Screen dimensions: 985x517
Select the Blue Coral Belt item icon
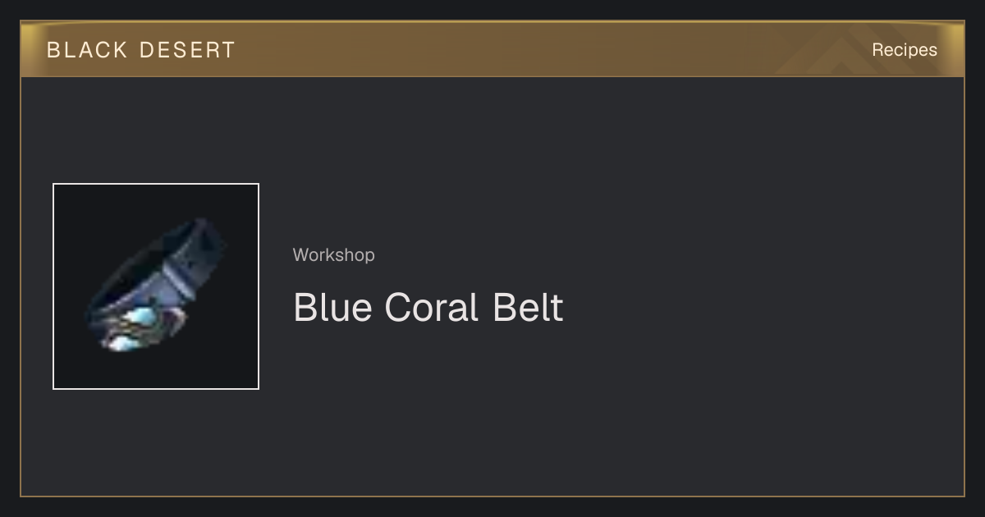(x=156, y=286)
